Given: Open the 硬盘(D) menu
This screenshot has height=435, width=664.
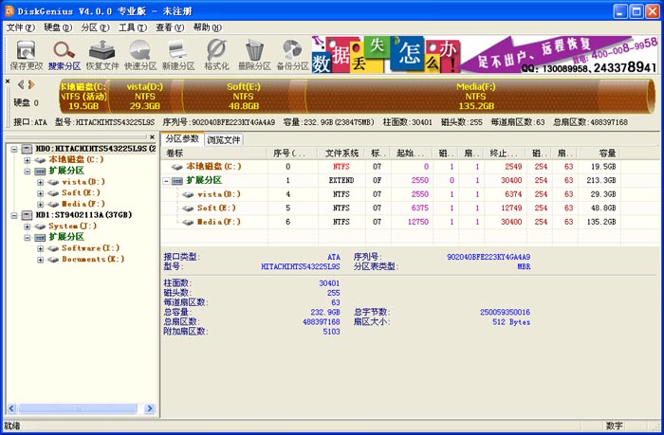Looking at the screenshot, I should point(57,27).
